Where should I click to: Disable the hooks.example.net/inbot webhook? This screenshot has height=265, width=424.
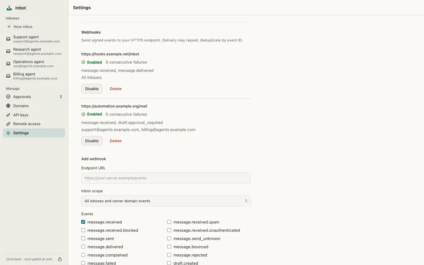92,89
